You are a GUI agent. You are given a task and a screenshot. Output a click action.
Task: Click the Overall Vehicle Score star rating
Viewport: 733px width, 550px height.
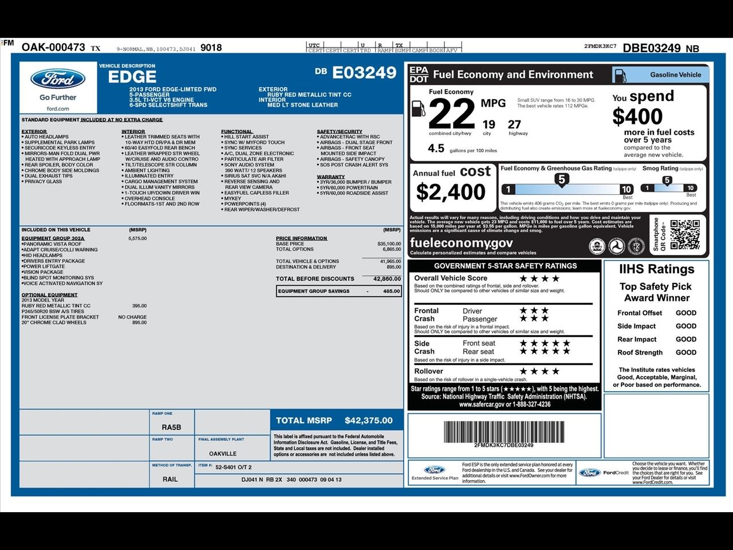[539, 278]
